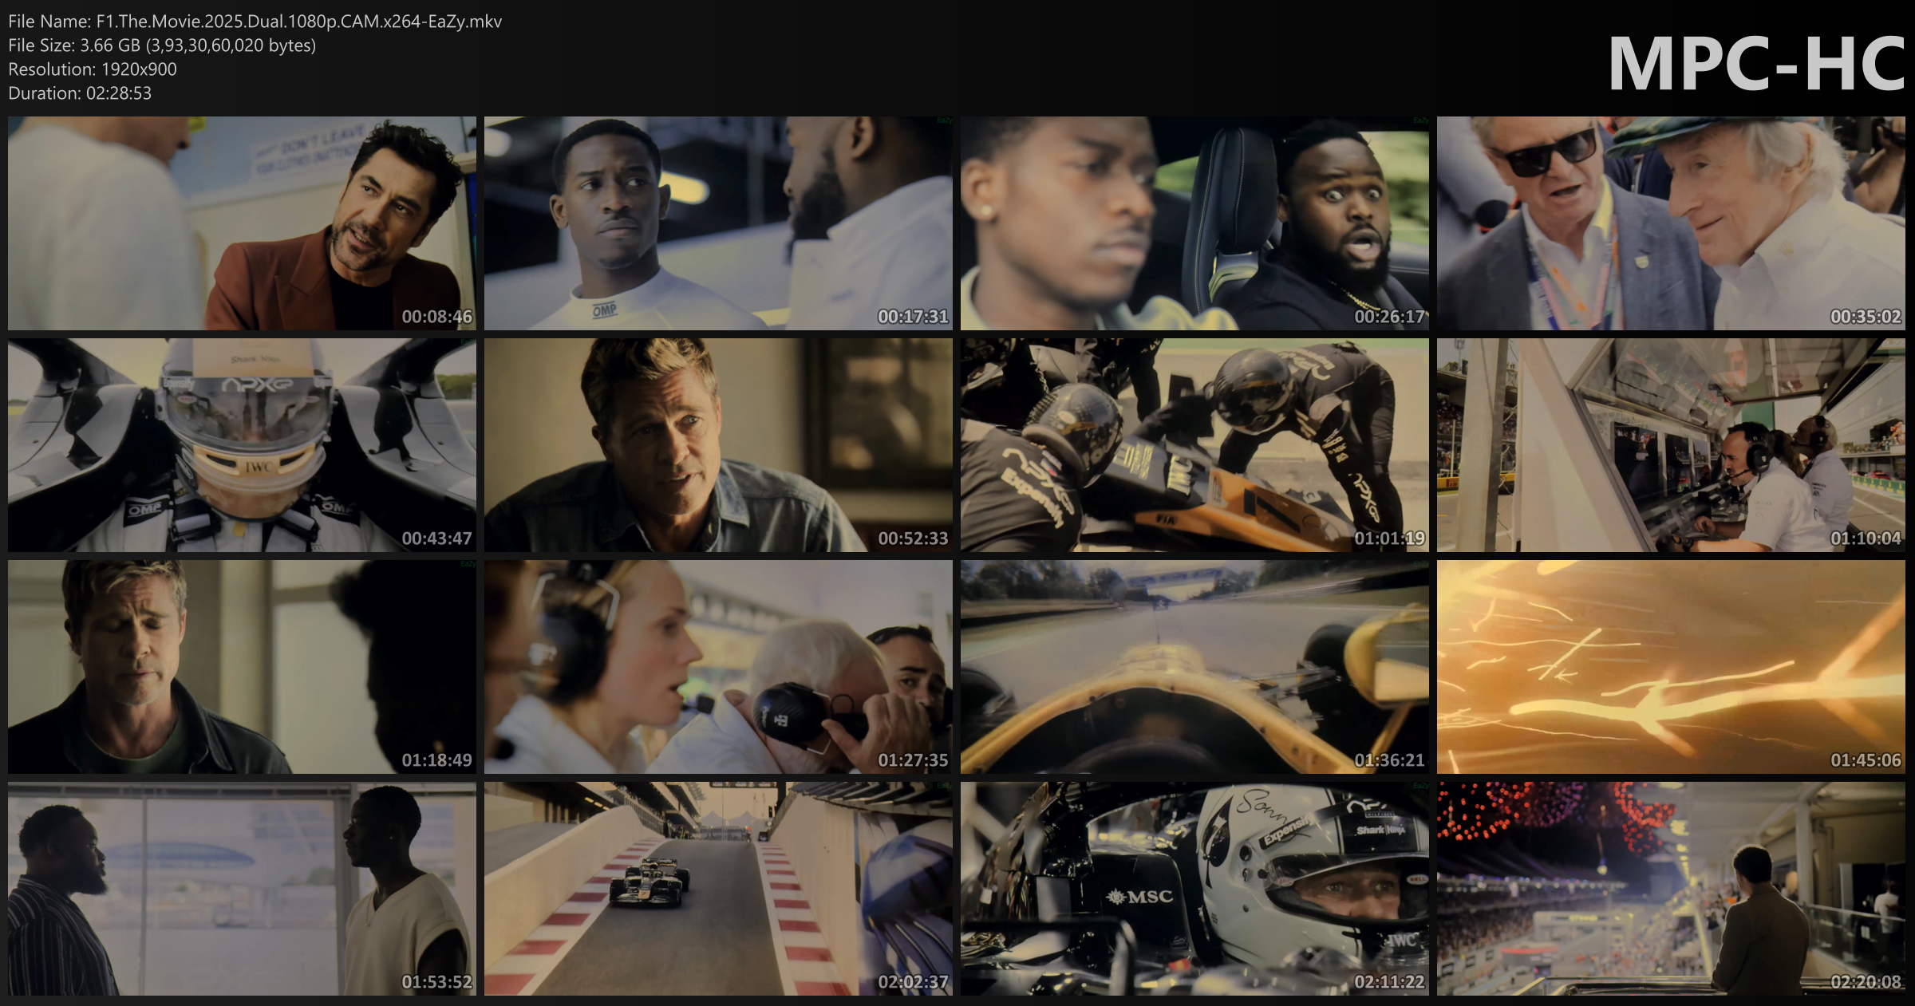Screen dimensions: 1915x1006
Task: Select the thumbnail at 00:26:17
Action: 1194,223
